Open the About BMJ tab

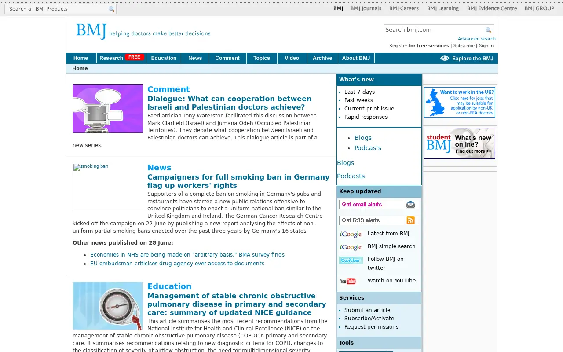coord(356,58)
